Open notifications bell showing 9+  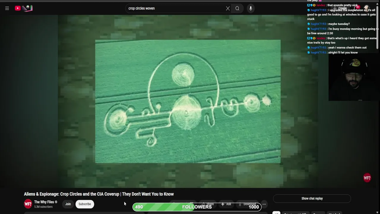pos(357,8)
